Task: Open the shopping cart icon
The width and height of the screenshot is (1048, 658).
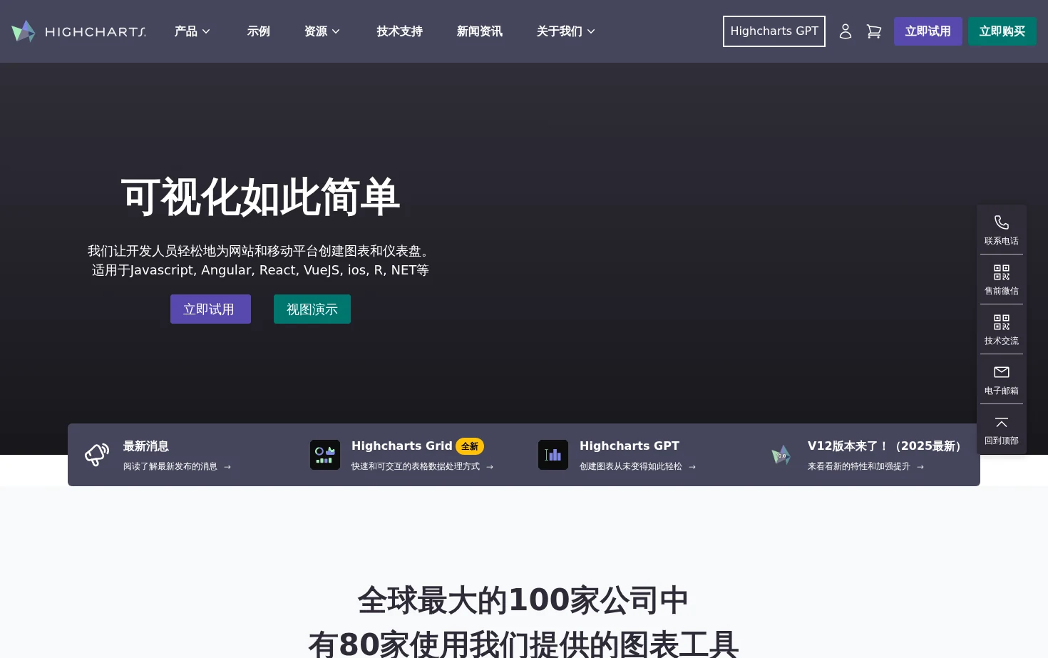Action: click(874, 31)
